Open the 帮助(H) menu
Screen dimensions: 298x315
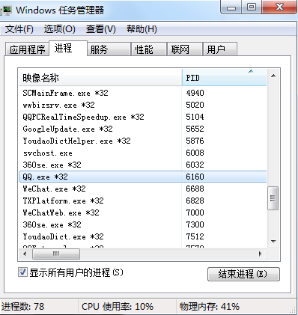click(x=142, y=29)
